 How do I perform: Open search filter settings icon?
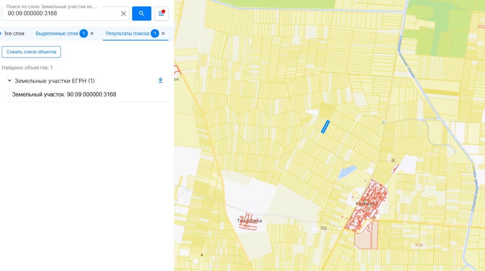tap(161, 13)
